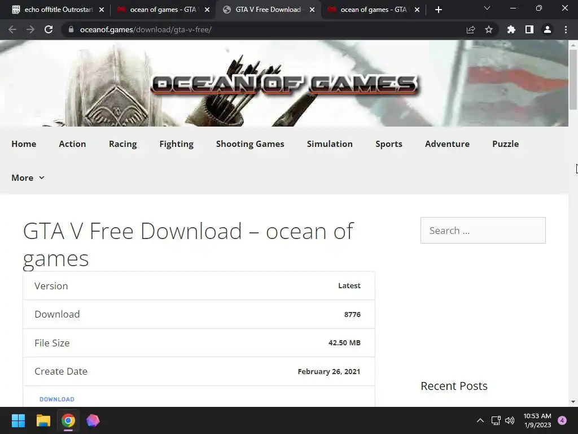Screen dimensions: 578x434
Task: Switch to last ocean of games - GTA tab
Action: [x=373, y=10]
